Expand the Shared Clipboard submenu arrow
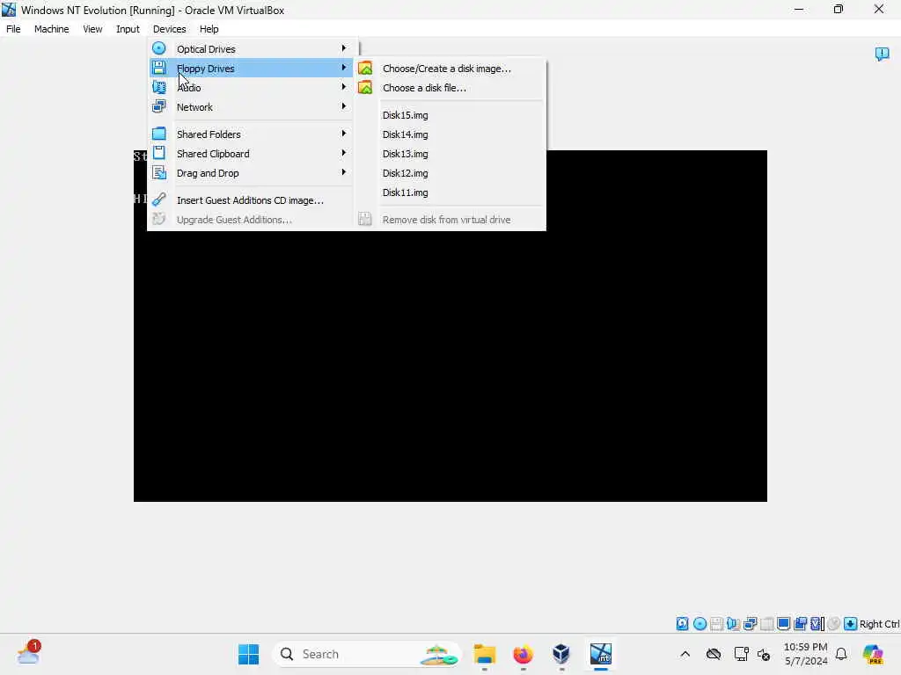901x675 pixels. [344, 153]
